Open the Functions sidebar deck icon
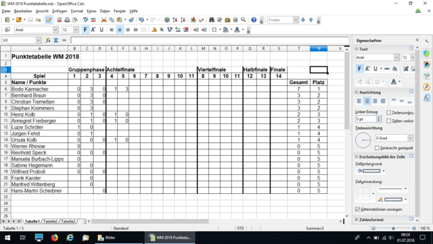The height and width of the screenshot is (244, 433). click(x=427, y=98)
